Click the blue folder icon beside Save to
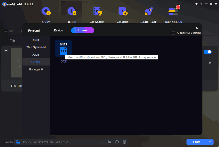The width and height of the screenshot is (219, 147). tap(18, 142)
